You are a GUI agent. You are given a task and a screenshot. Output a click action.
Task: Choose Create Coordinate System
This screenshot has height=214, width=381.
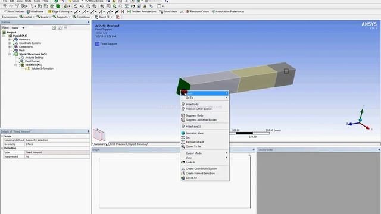tap(205, 169)
